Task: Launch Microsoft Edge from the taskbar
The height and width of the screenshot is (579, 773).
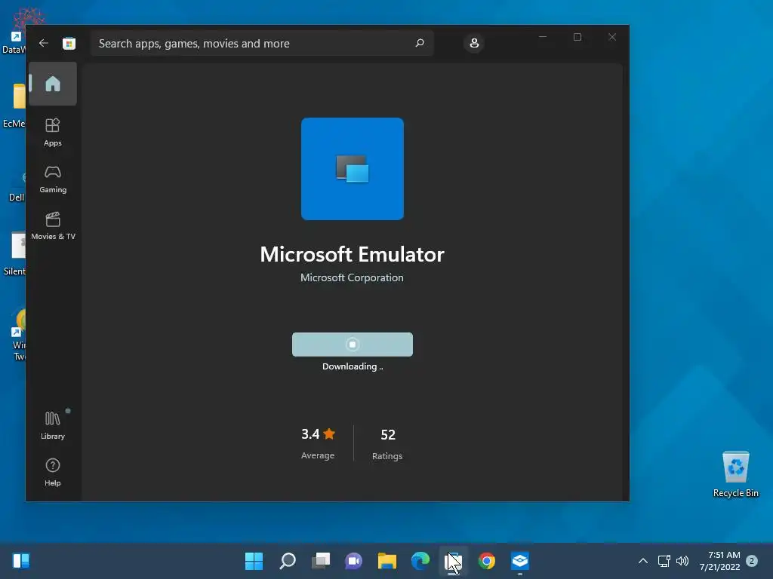Action: pos(420,561)
